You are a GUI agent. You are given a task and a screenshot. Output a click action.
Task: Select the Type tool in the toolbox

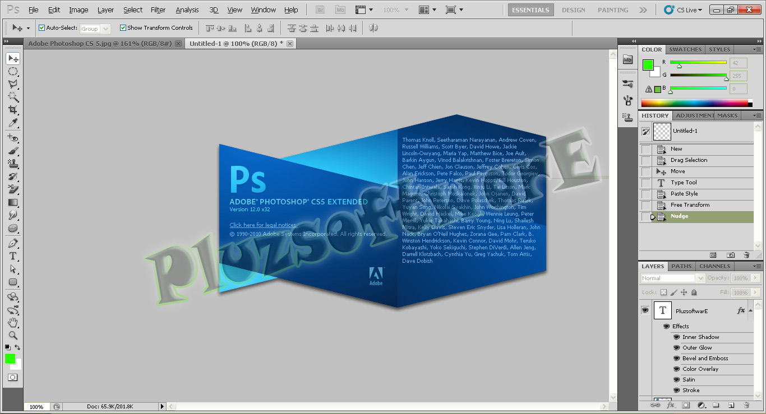point(13,256)
